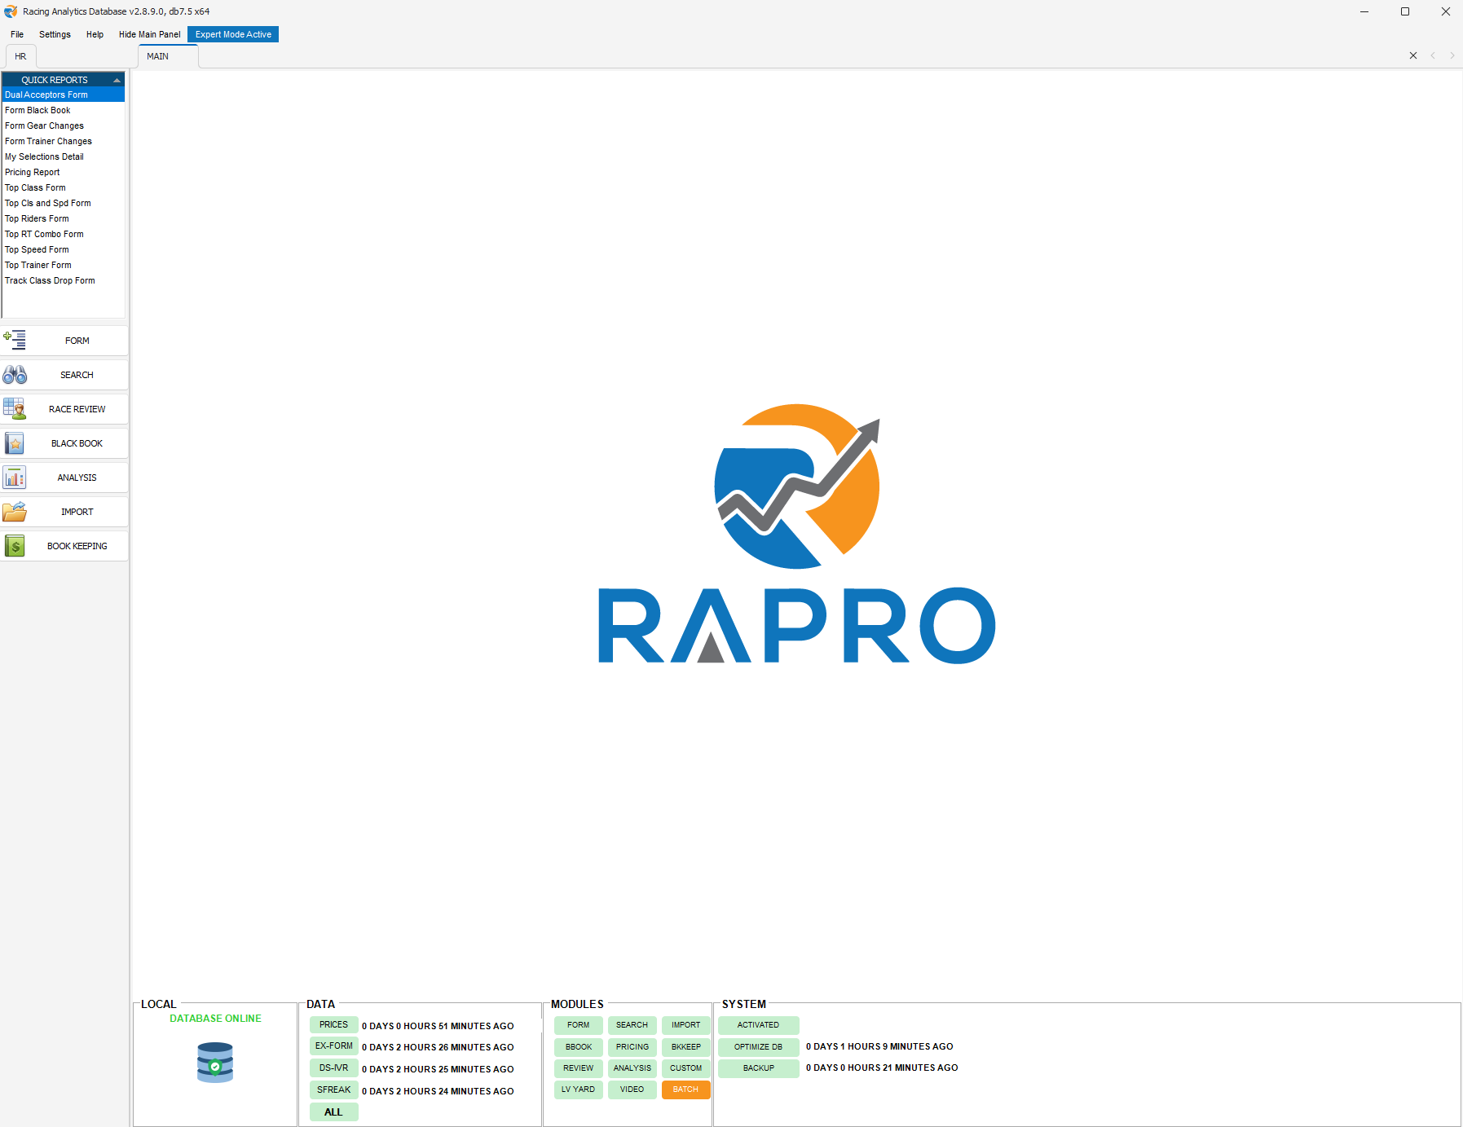Click the IMPORT module button
The image size is (1463, 1127).
point(686,1025)
